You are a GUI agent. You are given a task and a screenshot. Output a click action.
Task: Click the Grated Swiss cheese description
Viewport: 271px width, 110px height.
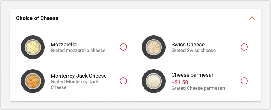point(194,50)
